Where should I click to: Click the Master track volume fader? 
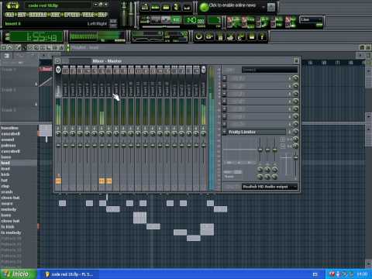(x=58, y=146)
